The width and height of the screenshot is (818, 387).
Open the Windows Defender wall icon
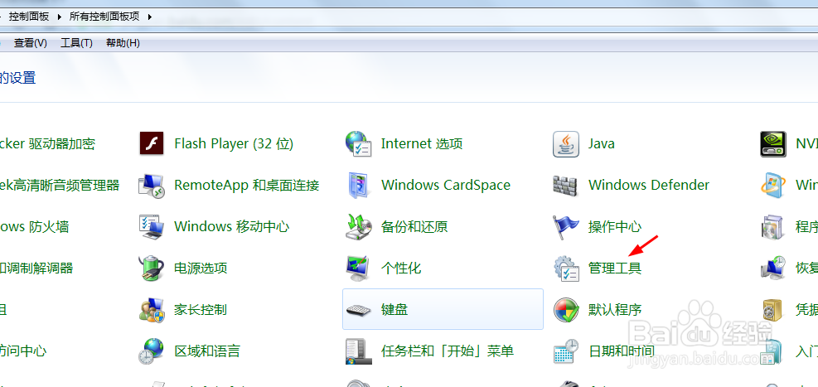click(565, 185)
